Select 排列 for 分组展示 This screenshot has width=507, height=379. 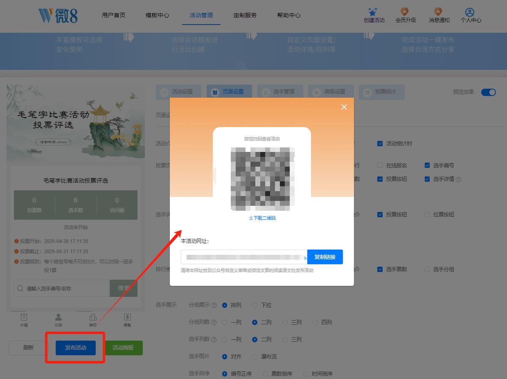tap(225, 305)
